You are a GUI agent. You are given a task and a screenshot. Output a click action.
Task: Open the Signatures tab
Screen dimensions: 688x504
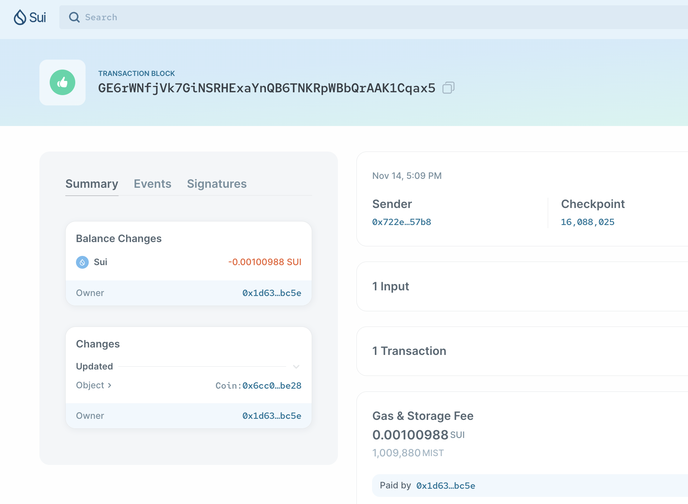217,184
